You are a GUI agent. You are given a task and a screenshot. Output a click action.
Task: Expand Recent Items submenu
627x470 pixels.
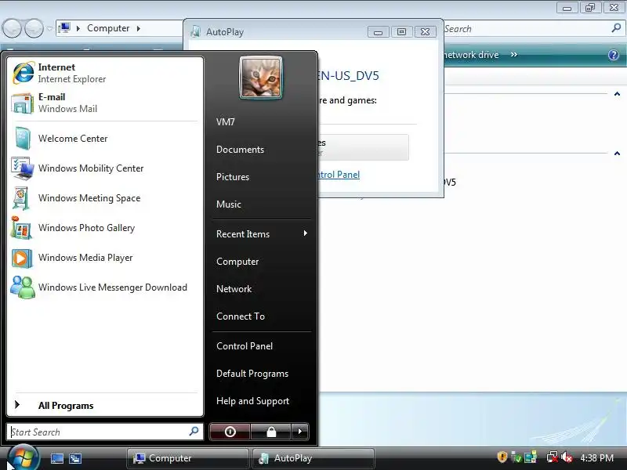tap(262, 233)
